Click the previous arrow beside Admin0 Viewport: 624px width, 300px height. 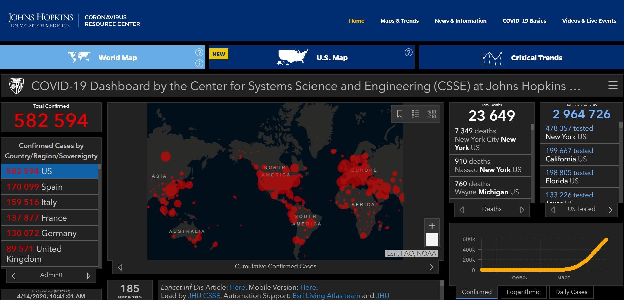pos(14,276)
